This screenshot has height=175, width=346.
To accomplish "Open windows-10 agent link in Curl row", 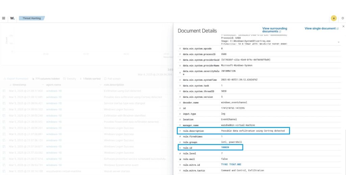I will [x=54, y=91].
